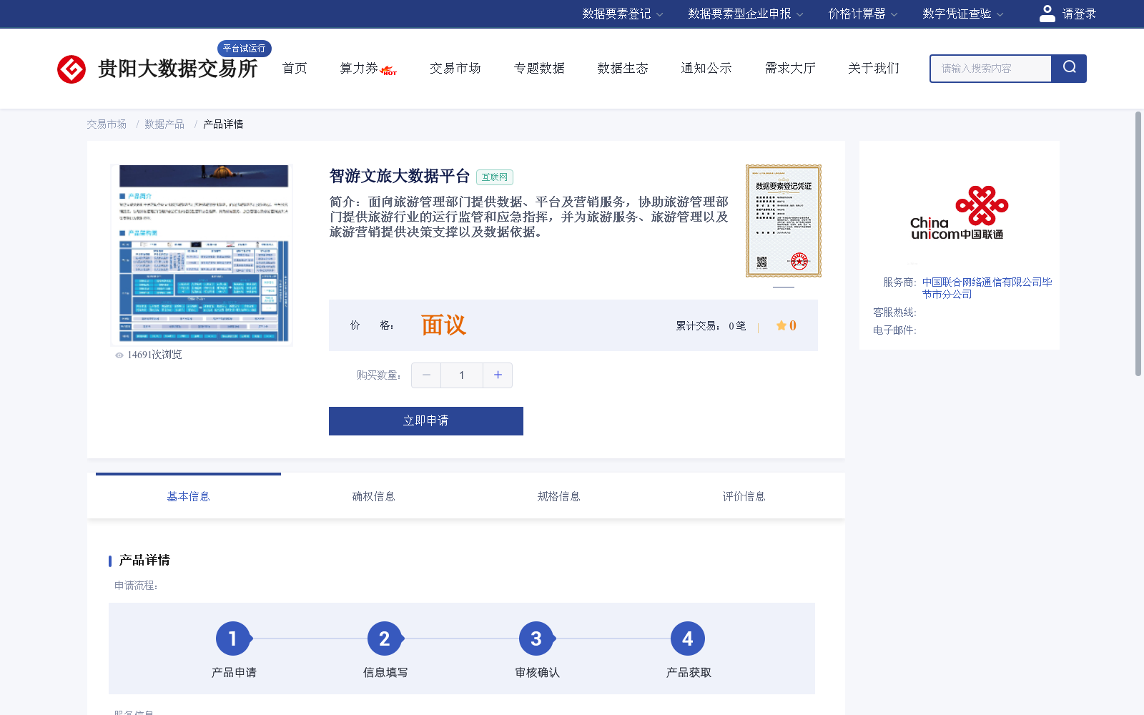Open the product preview thumbnail image

point(202,255)
